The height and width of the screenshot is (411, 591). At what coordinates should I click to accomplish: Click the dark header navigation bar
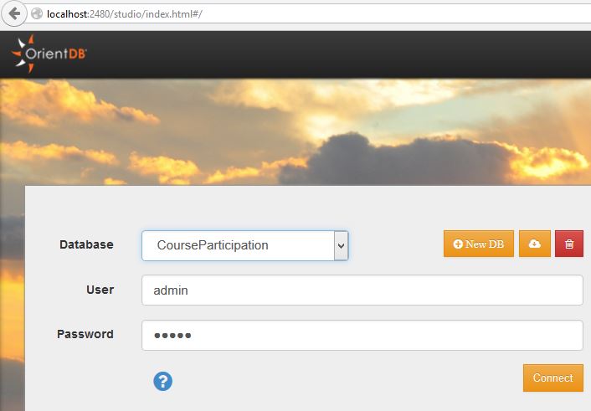(335, 54)
